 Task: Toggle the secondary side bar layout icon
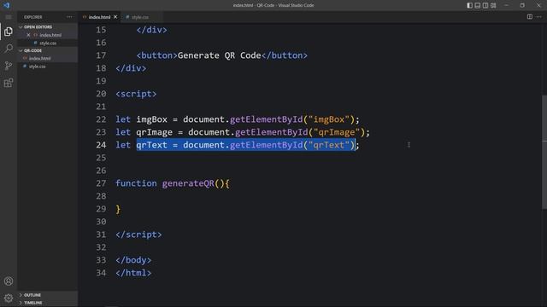[x=485, y=5]
